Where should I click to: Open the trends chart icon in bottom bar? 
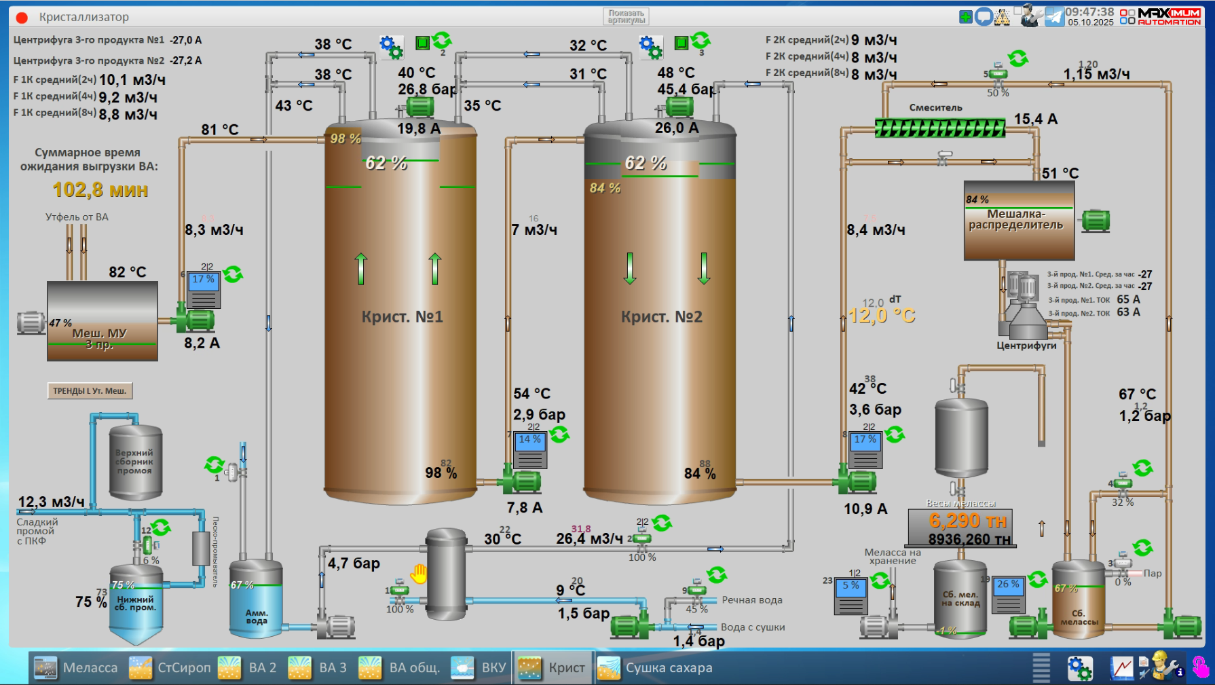point(1121,668)
